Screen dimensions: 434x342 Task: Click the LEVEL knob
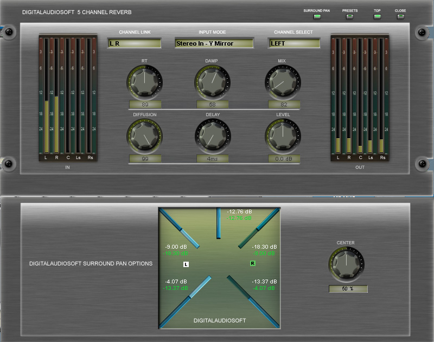(x=283, y=136)
